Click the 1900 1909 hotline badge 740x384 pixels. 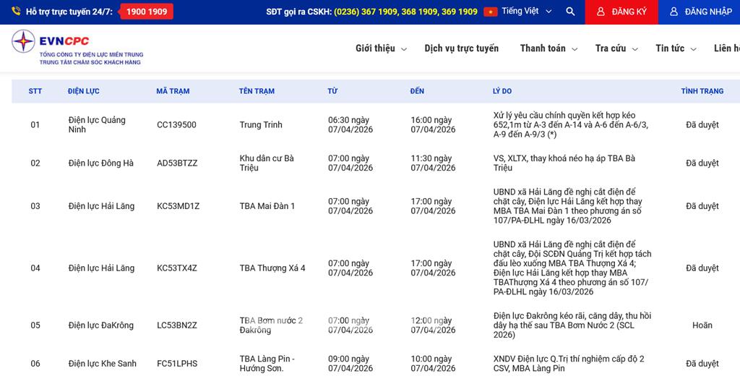147,12
